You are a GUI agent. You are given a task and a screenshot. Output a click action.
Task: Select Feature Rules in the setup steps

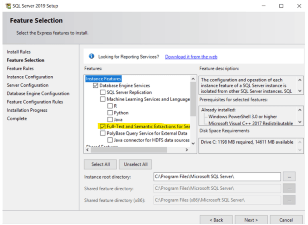point(20,69)
